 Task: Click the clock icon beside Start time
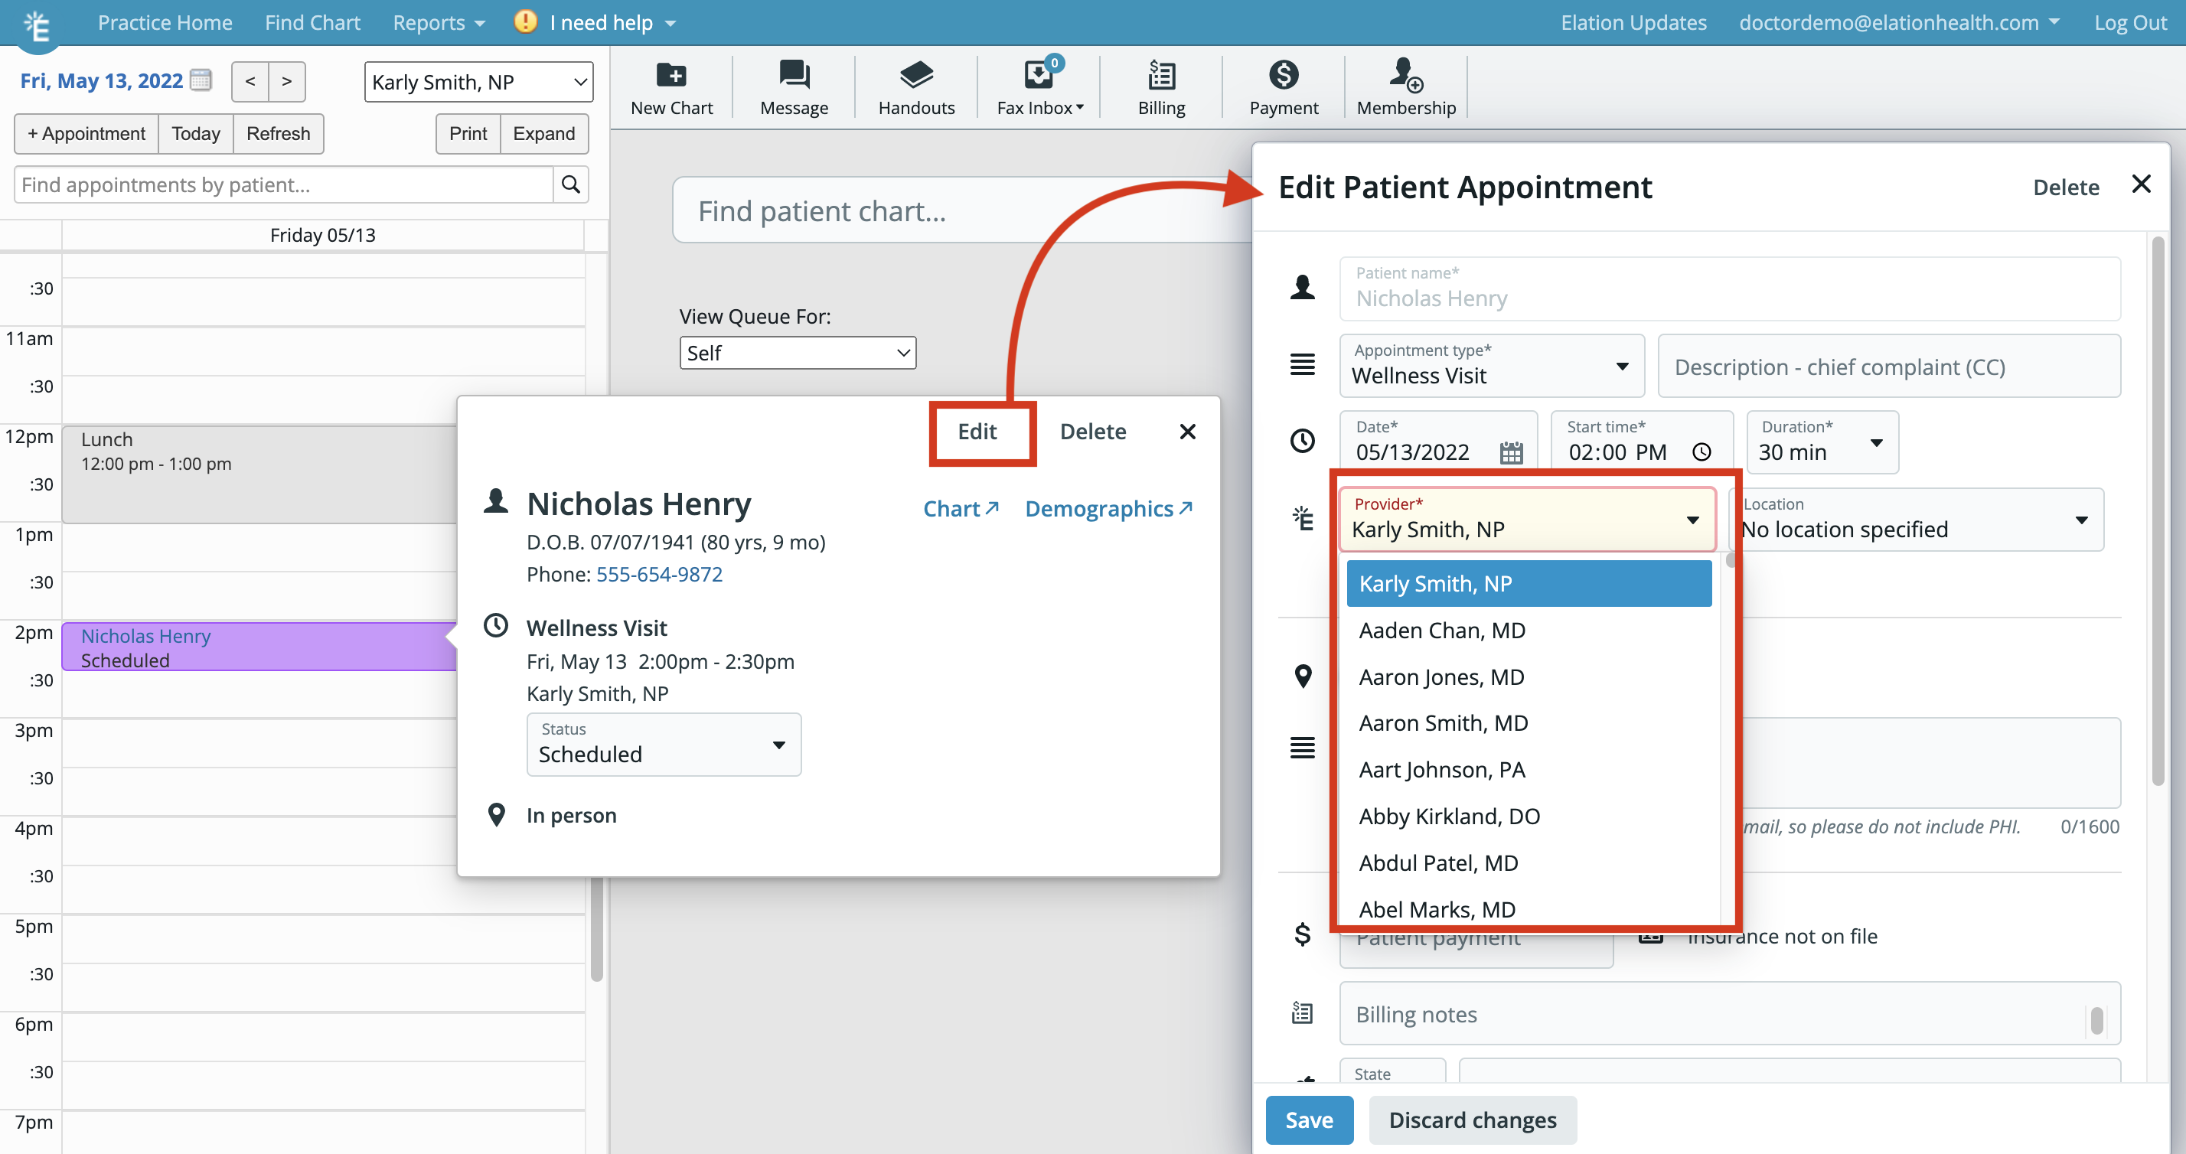pyautogui.click(x=1702, y=453)
